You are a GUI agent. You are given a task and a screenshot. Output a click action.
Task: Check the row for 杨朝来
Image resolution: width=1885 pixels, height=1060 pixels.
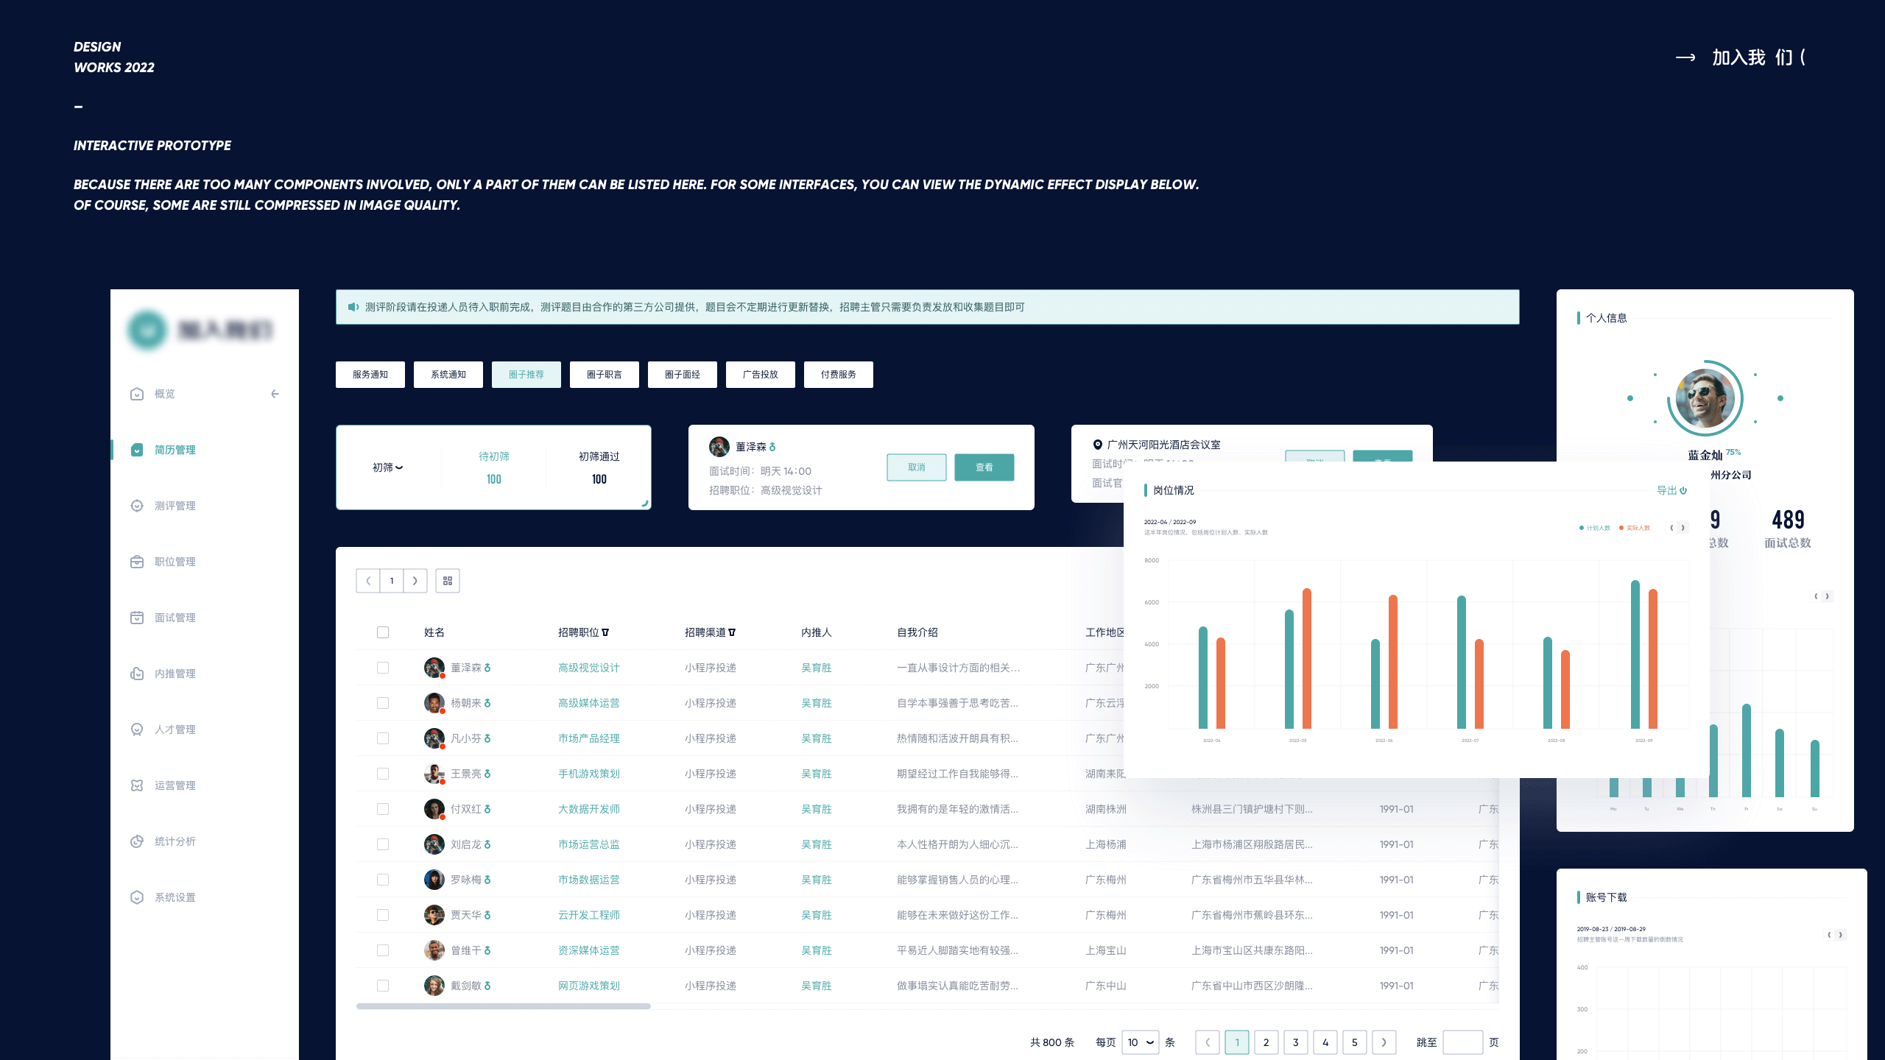coord(383,703)
